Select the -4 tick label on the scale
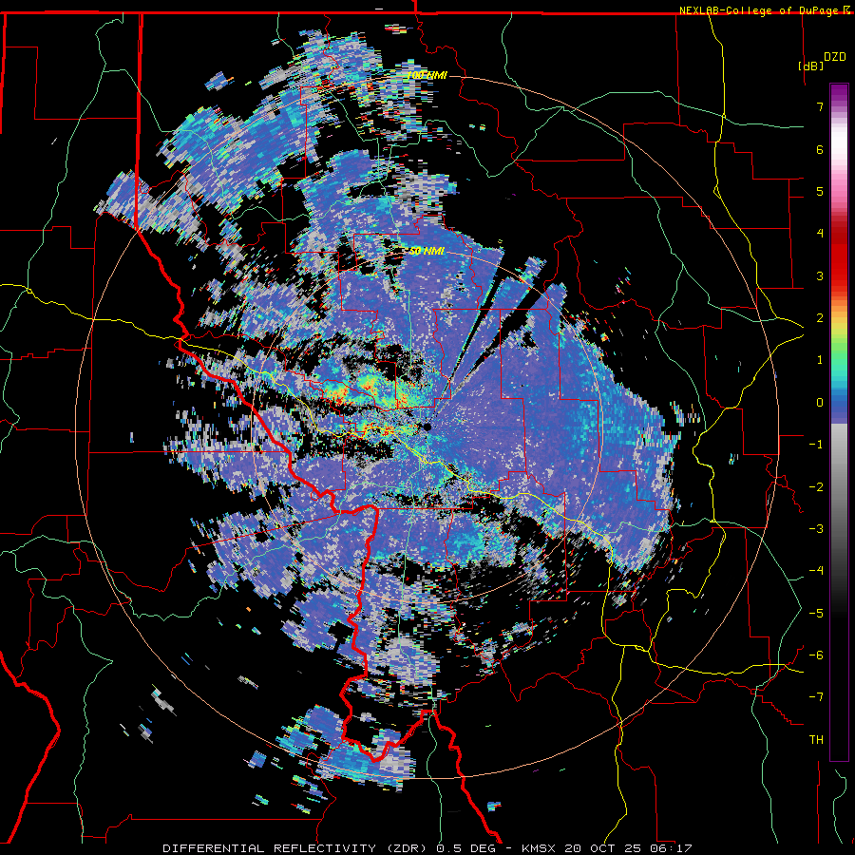Image resolution: width=855 pixels, height=855 pixels. (816, 571)
